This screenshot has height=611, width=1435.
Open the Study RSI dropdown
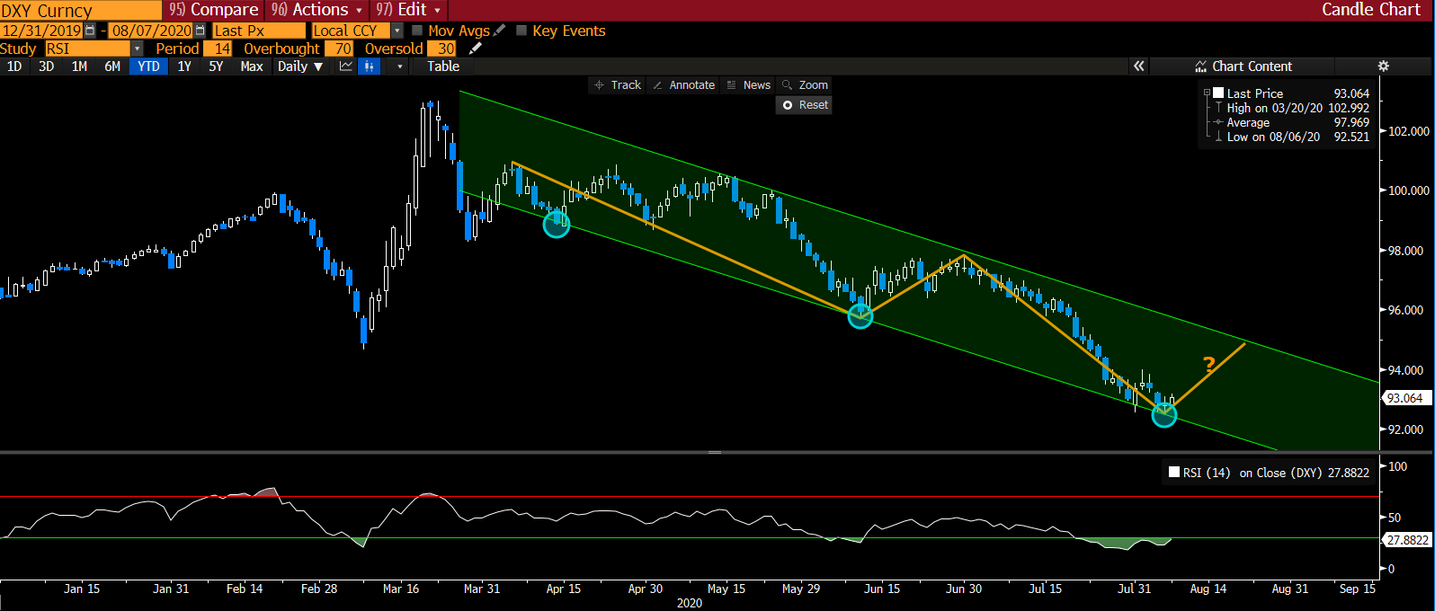pos(137,49)
